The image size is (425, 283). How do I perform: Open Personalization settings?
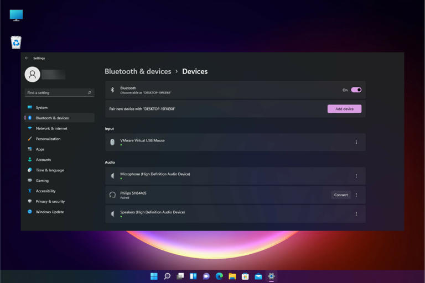click(x=59, y=139)
